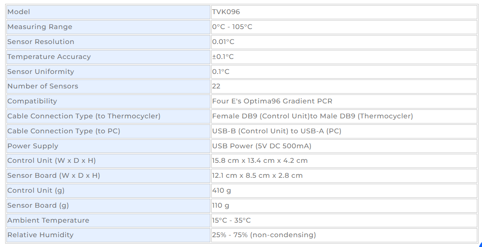Click the Sensor Resolution label
482x247 pixels.
coord(41,42)
